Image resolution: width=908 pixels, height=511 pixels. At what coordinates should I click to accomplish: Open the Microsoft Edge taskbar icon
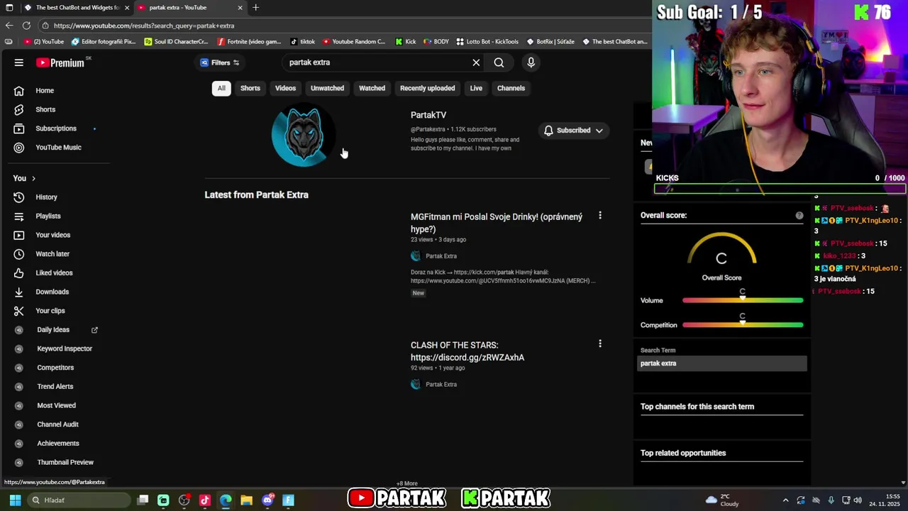click(x=226, y=500)
